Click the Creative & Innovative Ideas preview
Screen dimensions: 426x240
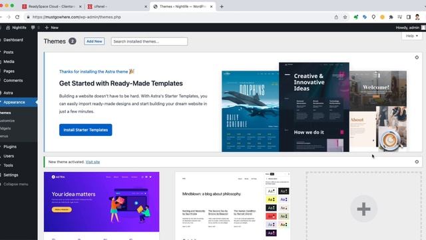click(x=314, y=107)
